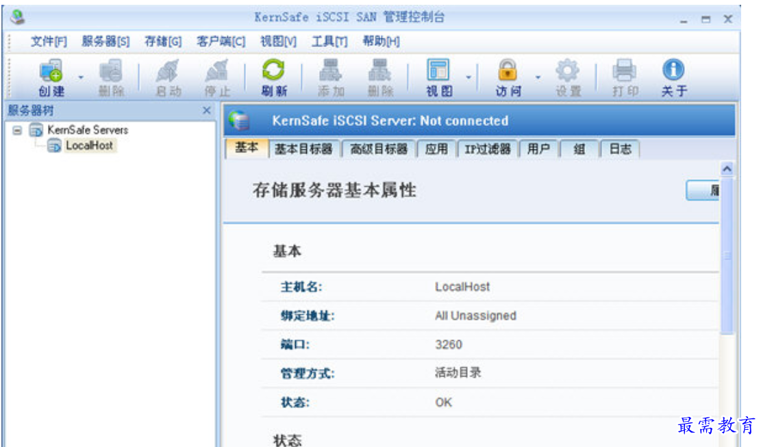Open the 工具[T] menu

click(x=329, y=42)
